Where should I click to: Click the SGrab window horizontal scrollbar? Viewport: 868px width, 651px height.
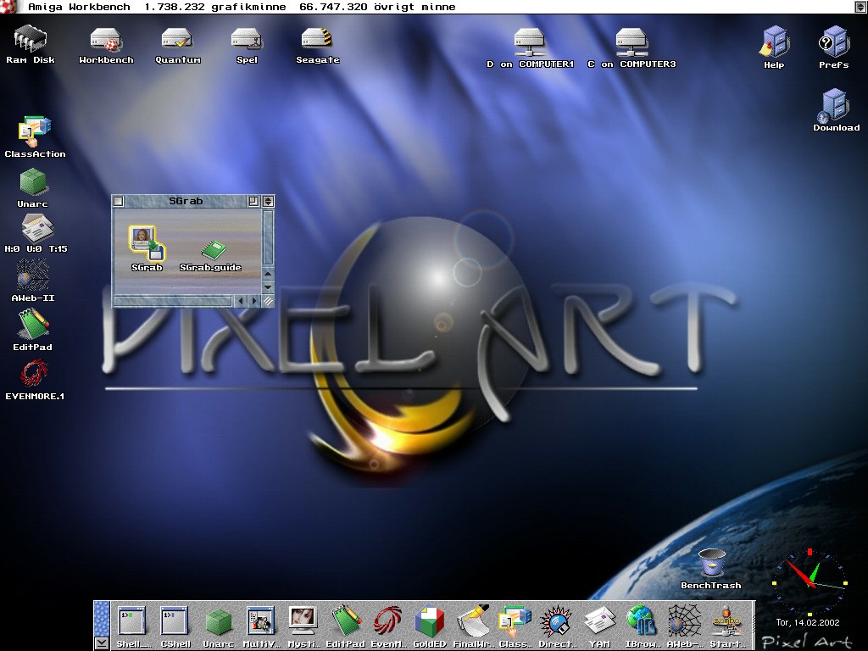click(x=173, y=301)
